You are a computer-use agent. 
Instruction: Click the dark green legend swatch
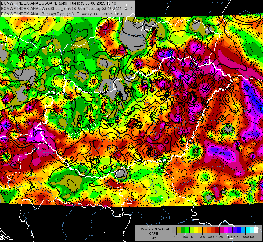(x=183, y=230)
